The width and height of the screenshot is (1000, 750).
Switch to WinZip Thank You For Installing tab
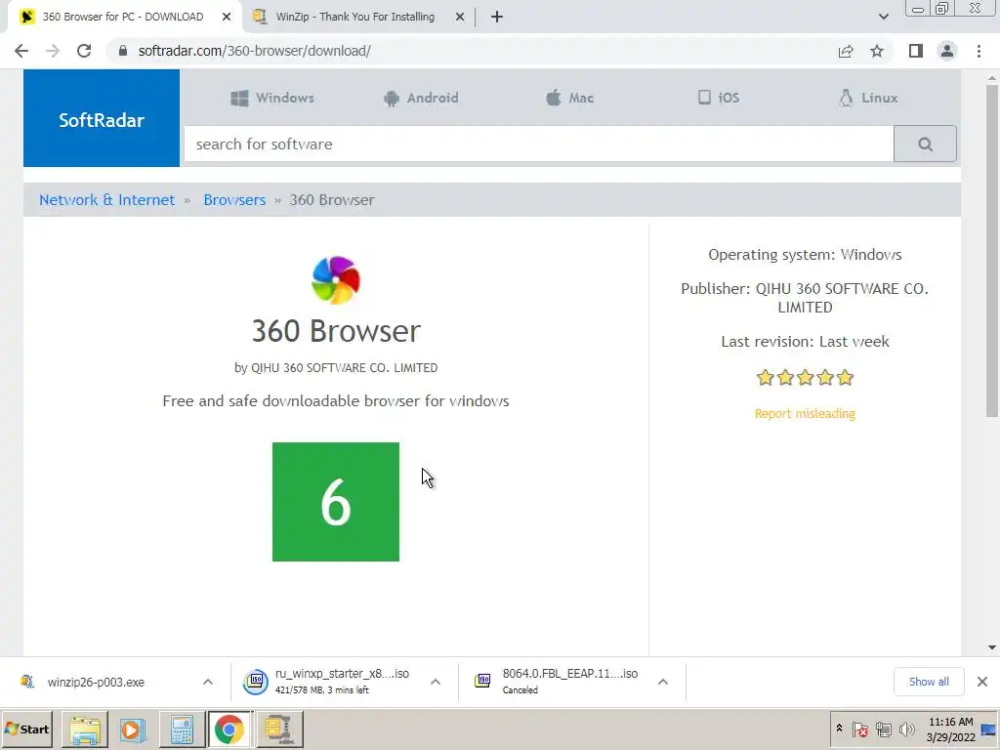(x=354, y=18)
